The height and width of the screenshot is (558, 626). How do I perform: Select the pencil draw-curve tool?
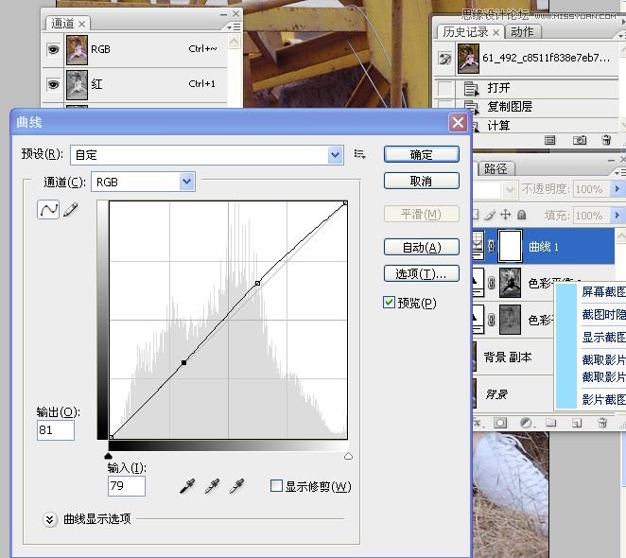click(x=70, y=210)
